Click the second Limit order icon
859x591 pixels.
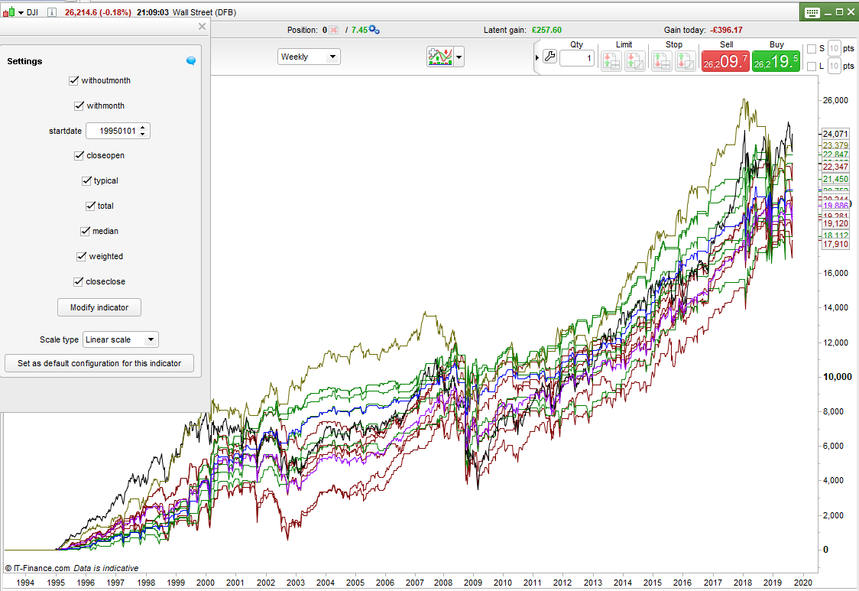(635, 61)
